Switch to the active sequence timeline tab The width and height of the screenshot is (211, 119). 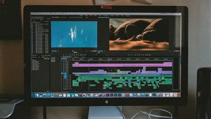67,57
